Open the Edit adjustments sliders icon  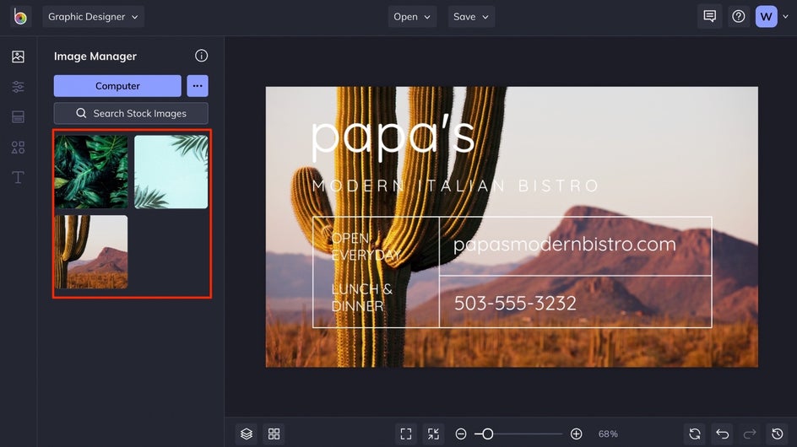(19, 87)
